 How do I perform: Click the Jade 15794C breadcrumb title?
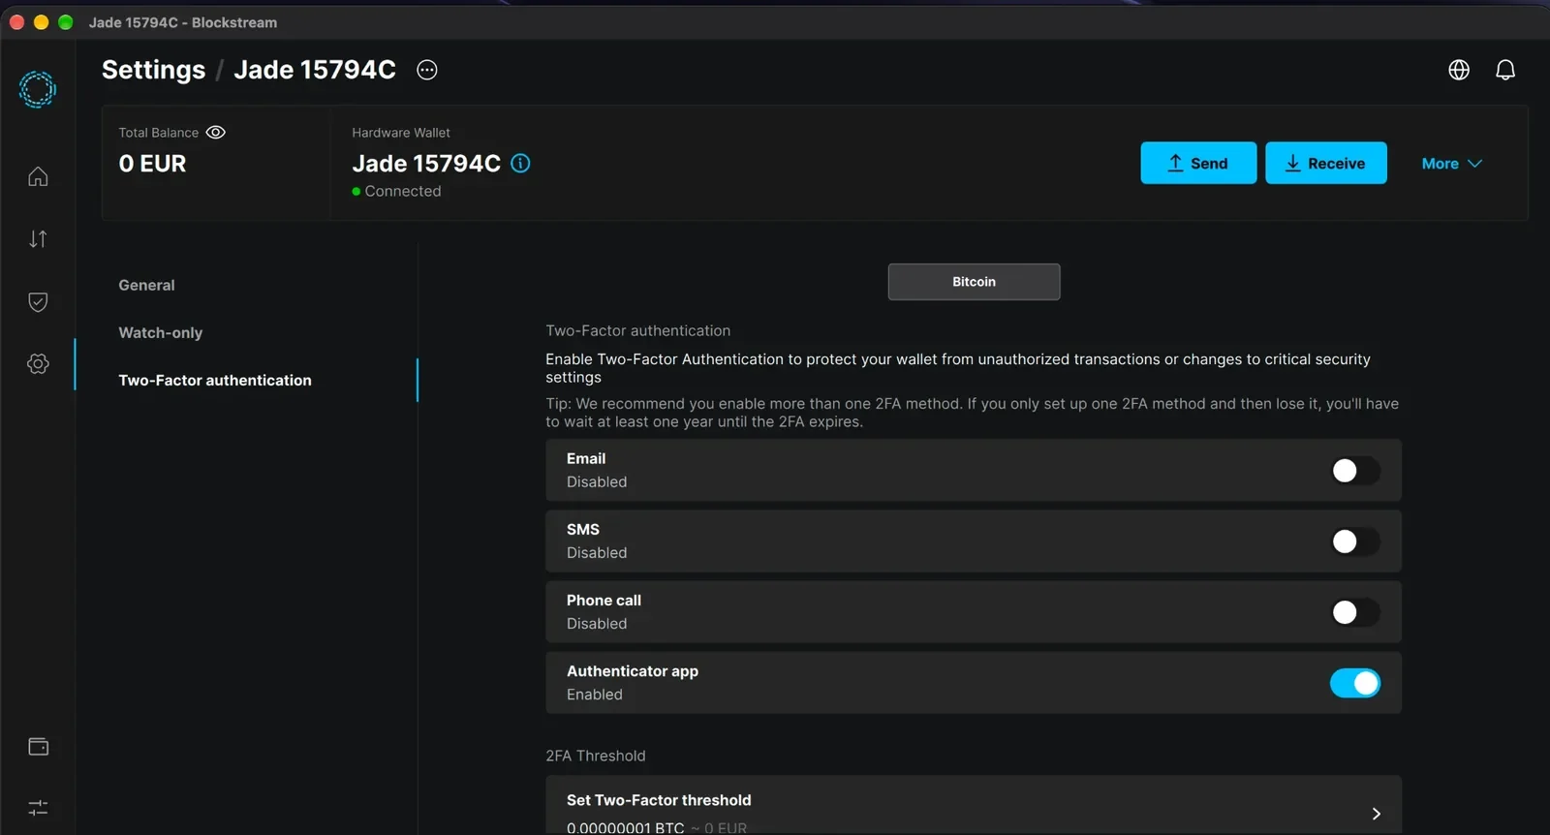315,70
